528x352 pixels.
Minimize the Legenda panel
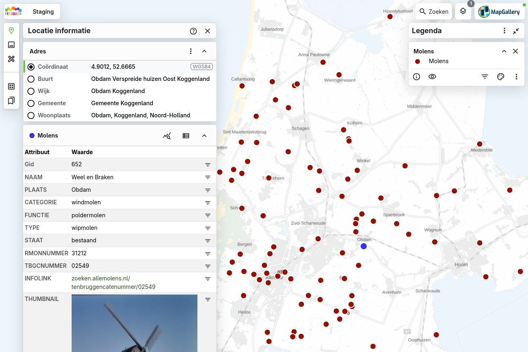516,31
